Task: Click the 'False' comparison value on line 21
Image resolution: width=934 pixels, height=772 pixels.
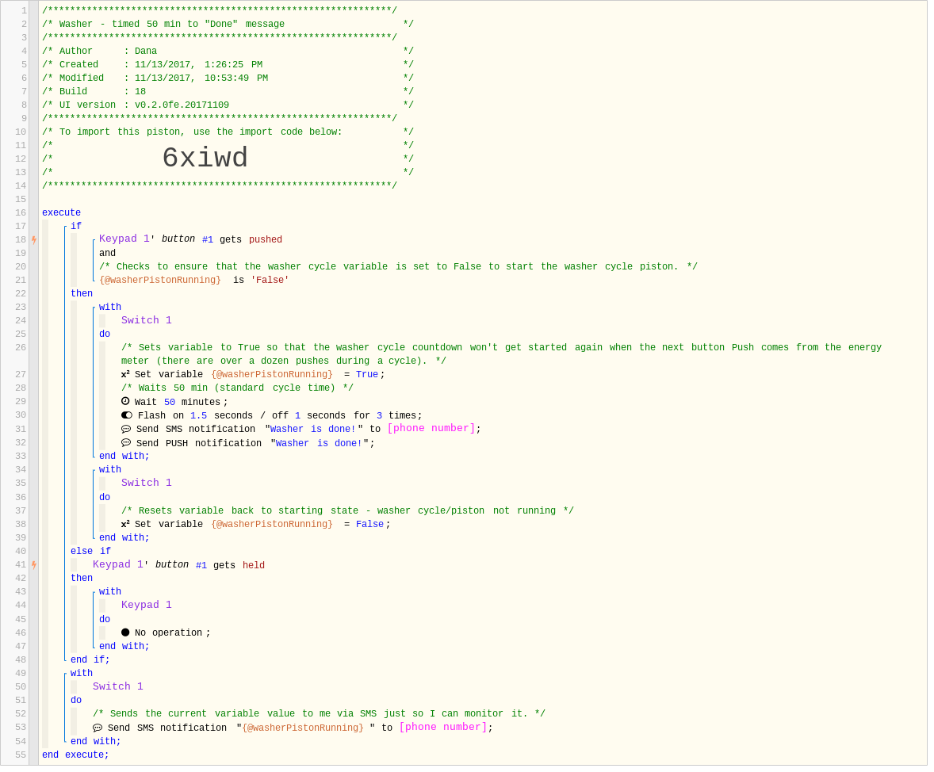Action: point(270,280)
